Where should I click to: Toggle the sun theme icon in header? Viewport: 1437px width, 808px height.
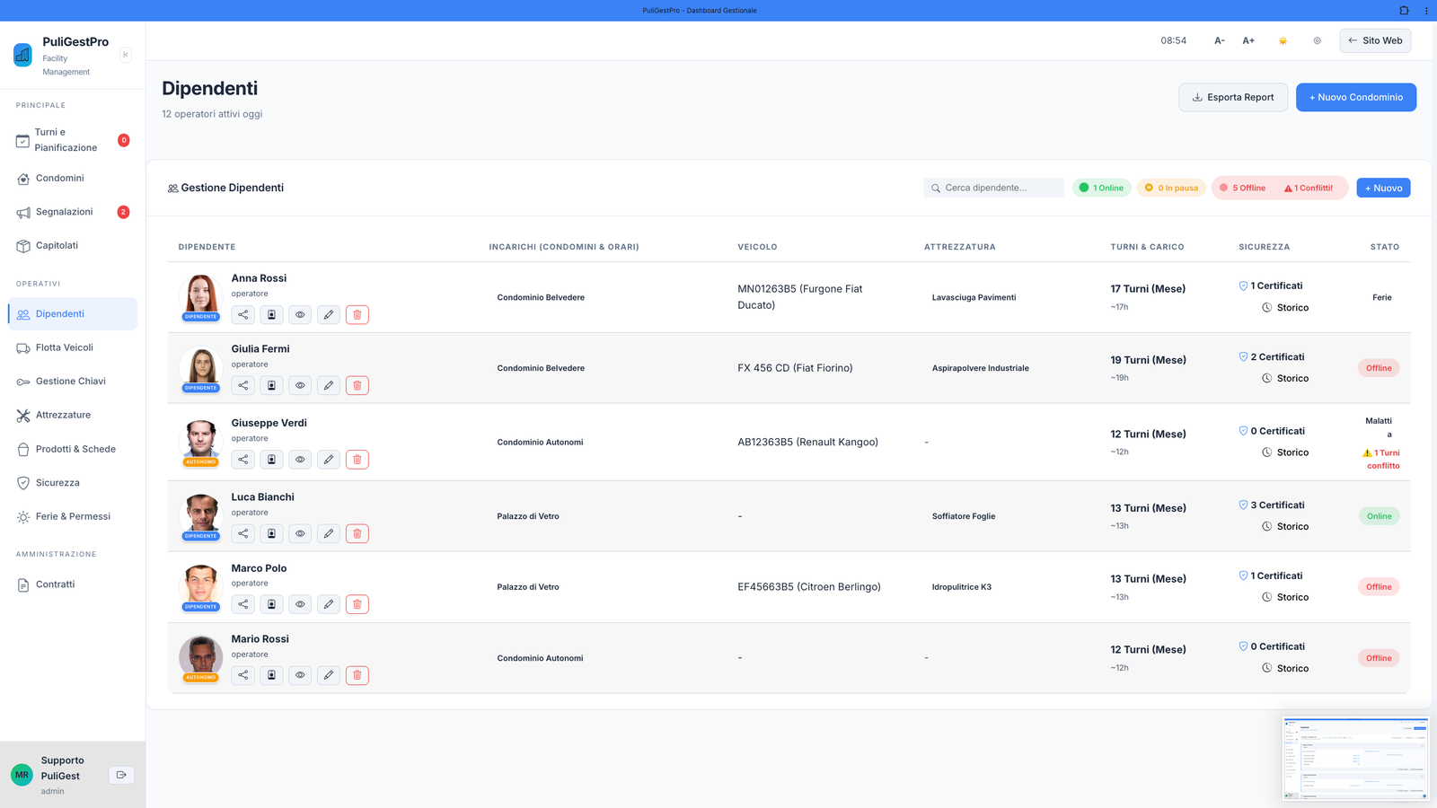tap(1283, 40)
